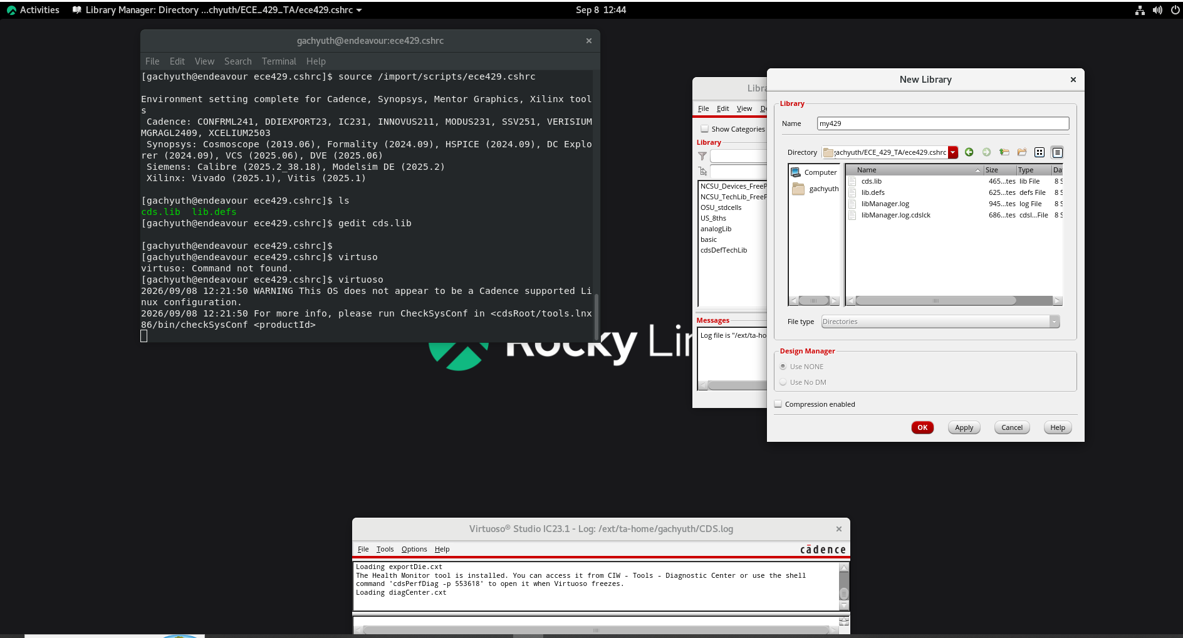Click Virtuoso log vertical scrollbar
This screenshot has height=638, width=1183.
pos(844,586)
